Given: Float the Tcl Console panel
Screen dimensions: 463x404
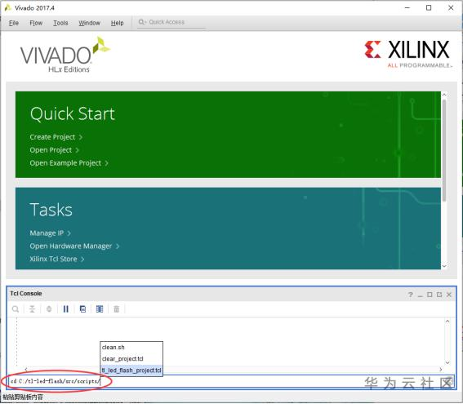Looking at the screenshot, I should tap(439, 295).
